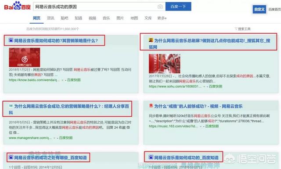Expand the dropdown arrow after managershare.com URL

(x=54, y=138)
